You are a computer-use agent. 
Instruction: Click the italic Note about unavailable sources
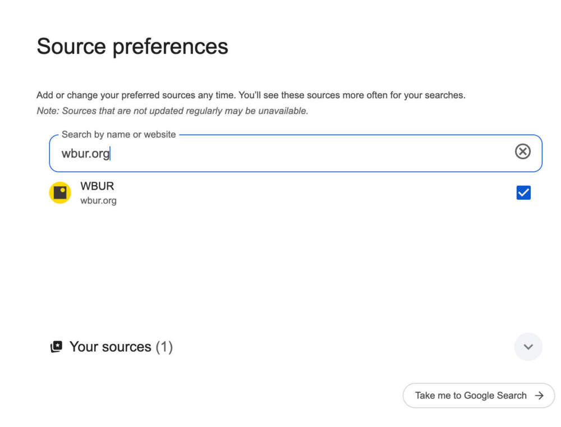[x=172, y=111]
